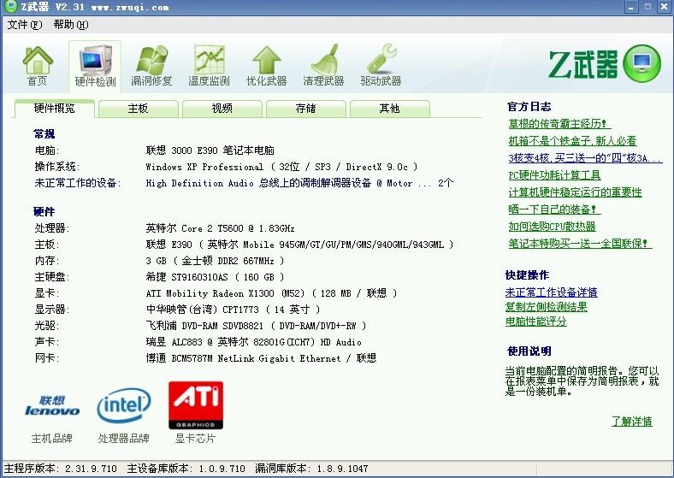Select the High Definition Audio faulty device text

point(299,183)
